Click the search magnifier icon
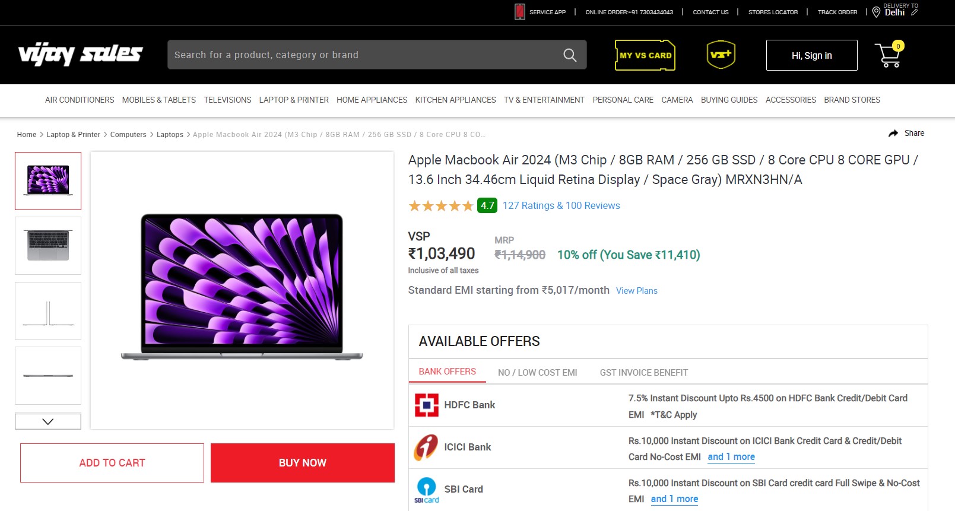This screenshot has height=511, width=955. click(x=569, y=55)
